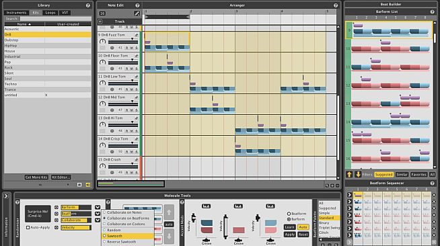This screenshot has height=246, width=440.
Task: Click the randomizer gear icon beside Barform
Action: pyautogui.click(x=57, y=207)
